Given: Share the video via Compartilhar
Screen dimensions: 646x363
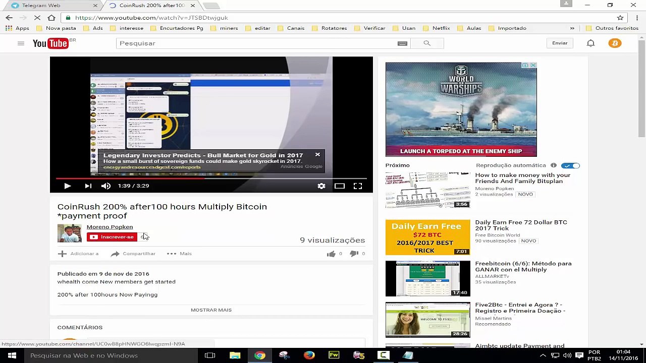Looking at the screenshot, I should (x=133, y=254).
